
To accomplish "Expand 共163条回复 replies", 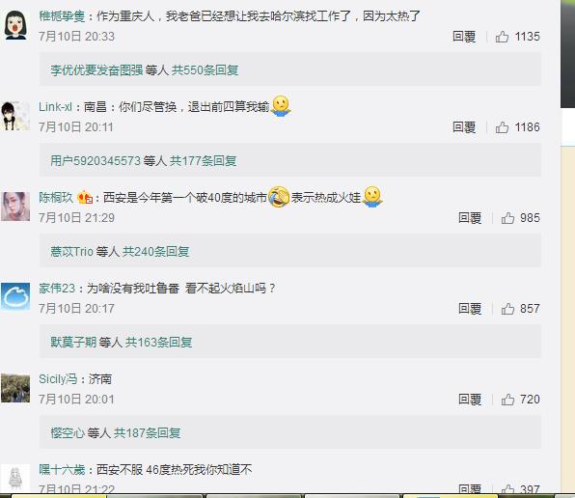I will point(159,342).
